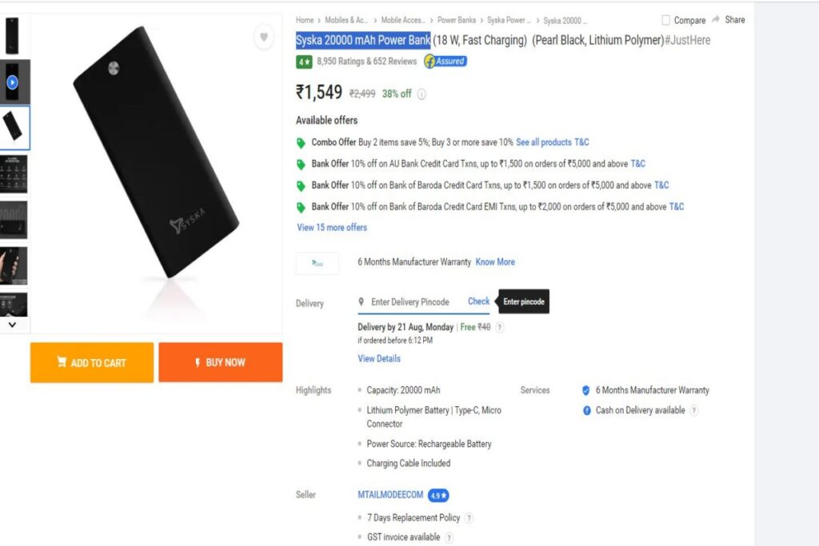The height and width of the screenshot is (546, 819).
Task: Click the Flipkart Assured badge
Action: 445,61
